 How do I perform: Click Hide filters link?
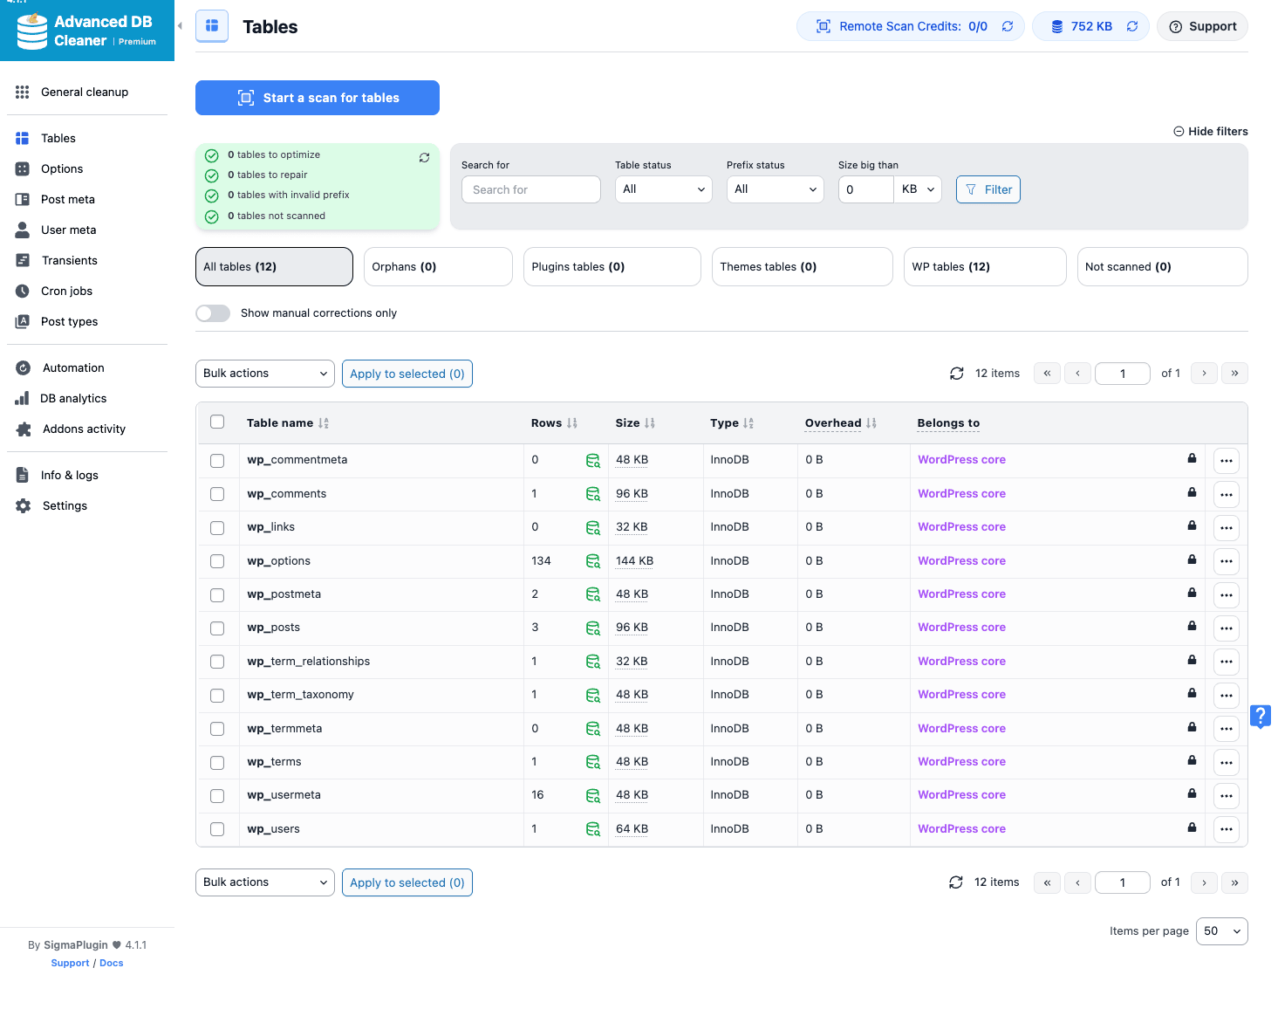pyautogui.click(x=1211, y=131)
